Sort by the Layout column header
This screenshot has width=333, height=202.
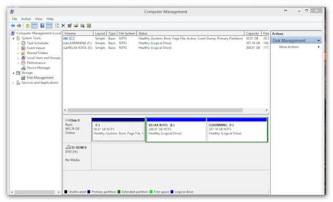pos(100,33)
